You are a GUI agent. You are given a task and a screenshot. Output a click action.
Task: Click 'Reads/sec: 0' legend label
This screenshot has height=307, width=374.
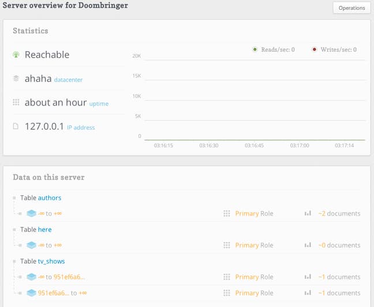coord(278,50)
